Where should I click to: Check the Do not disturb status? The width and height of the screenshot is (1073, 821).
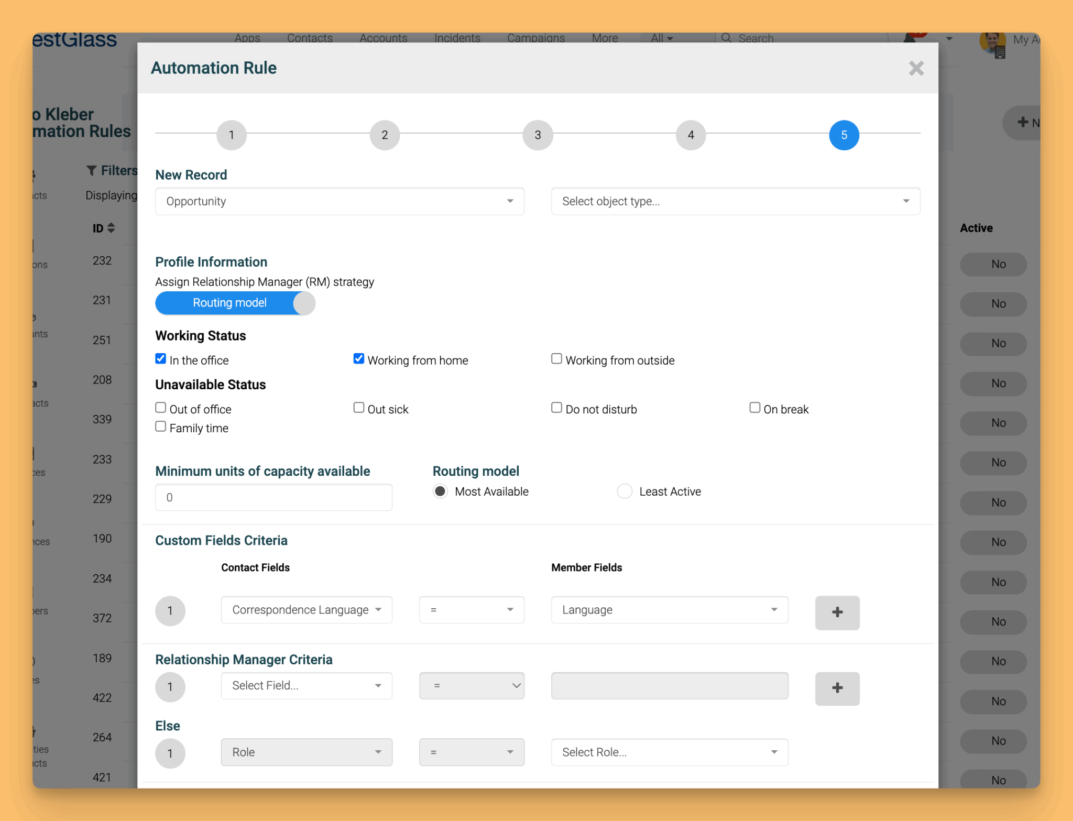pyautogui.click(x=556, y=407)
